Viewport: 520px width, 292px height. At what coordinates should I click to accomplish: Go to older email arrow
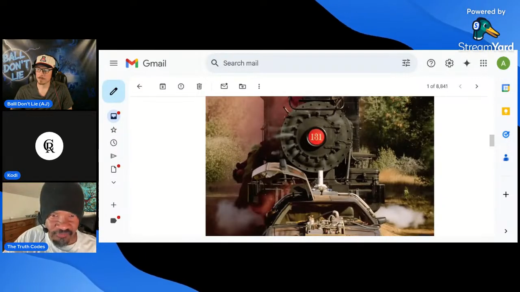click(477, 86)
